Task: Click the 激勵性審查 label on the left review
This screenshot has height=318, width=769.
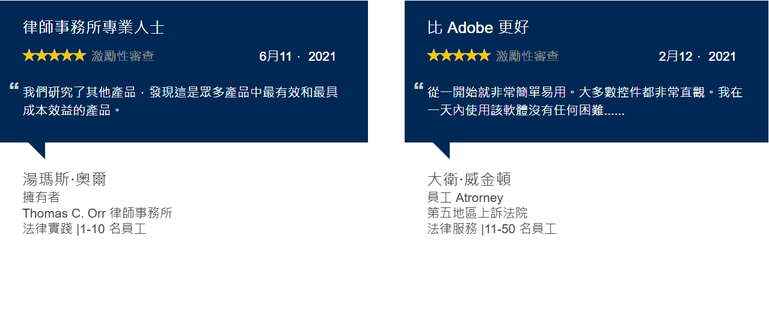Action: (123, 56)
